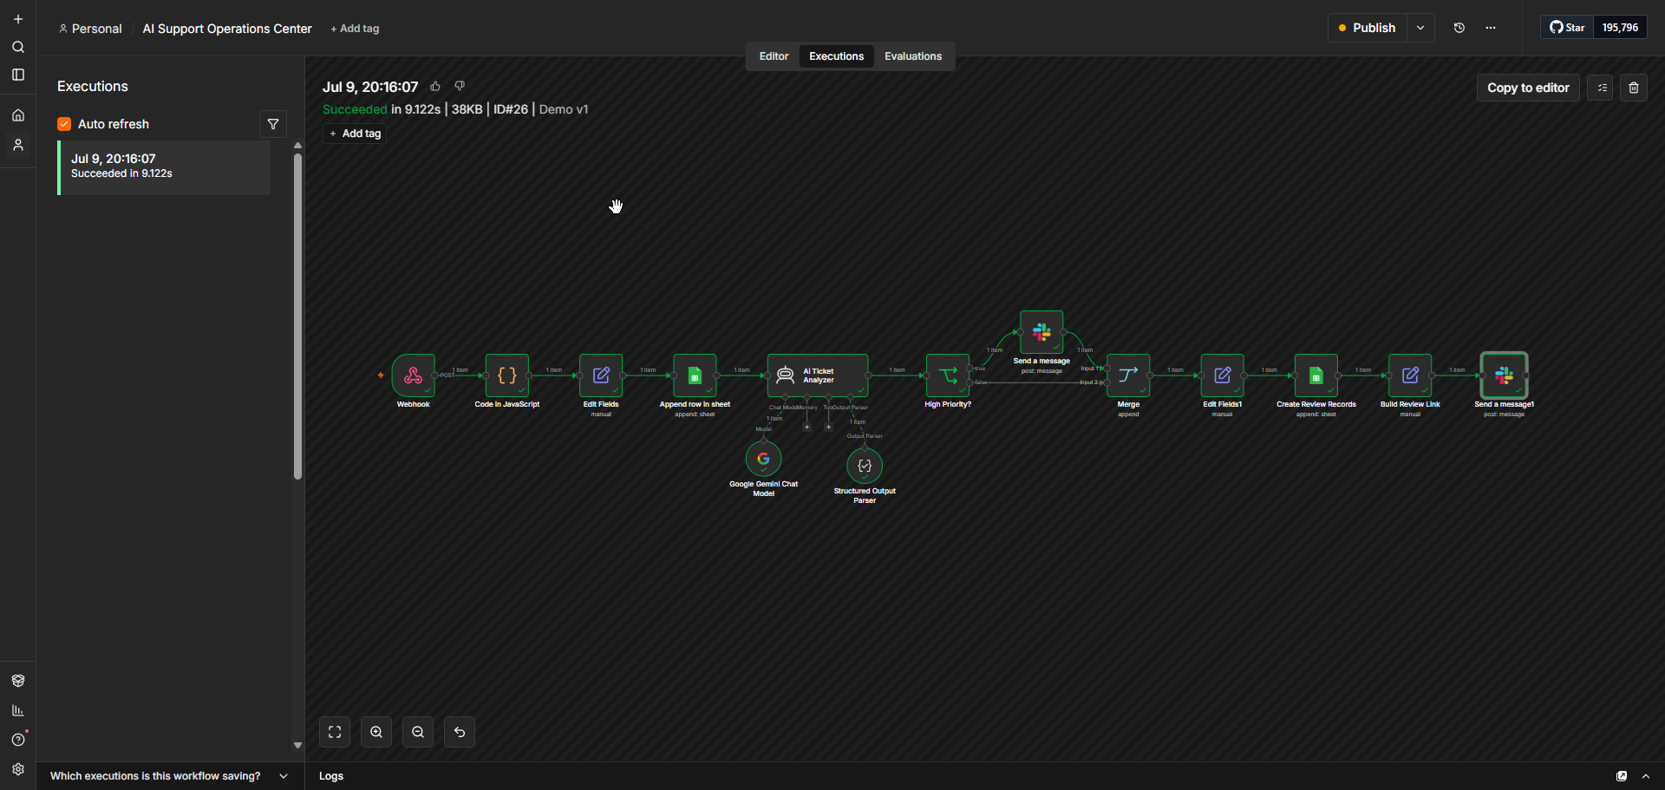Click the Tool plus connector under AI Ticket Analyzer
The height and width of the screenshot is (790, 1665).
tap(828, 427)
